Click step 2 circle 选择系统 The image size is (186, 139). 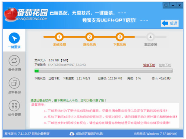coord(89,37)
